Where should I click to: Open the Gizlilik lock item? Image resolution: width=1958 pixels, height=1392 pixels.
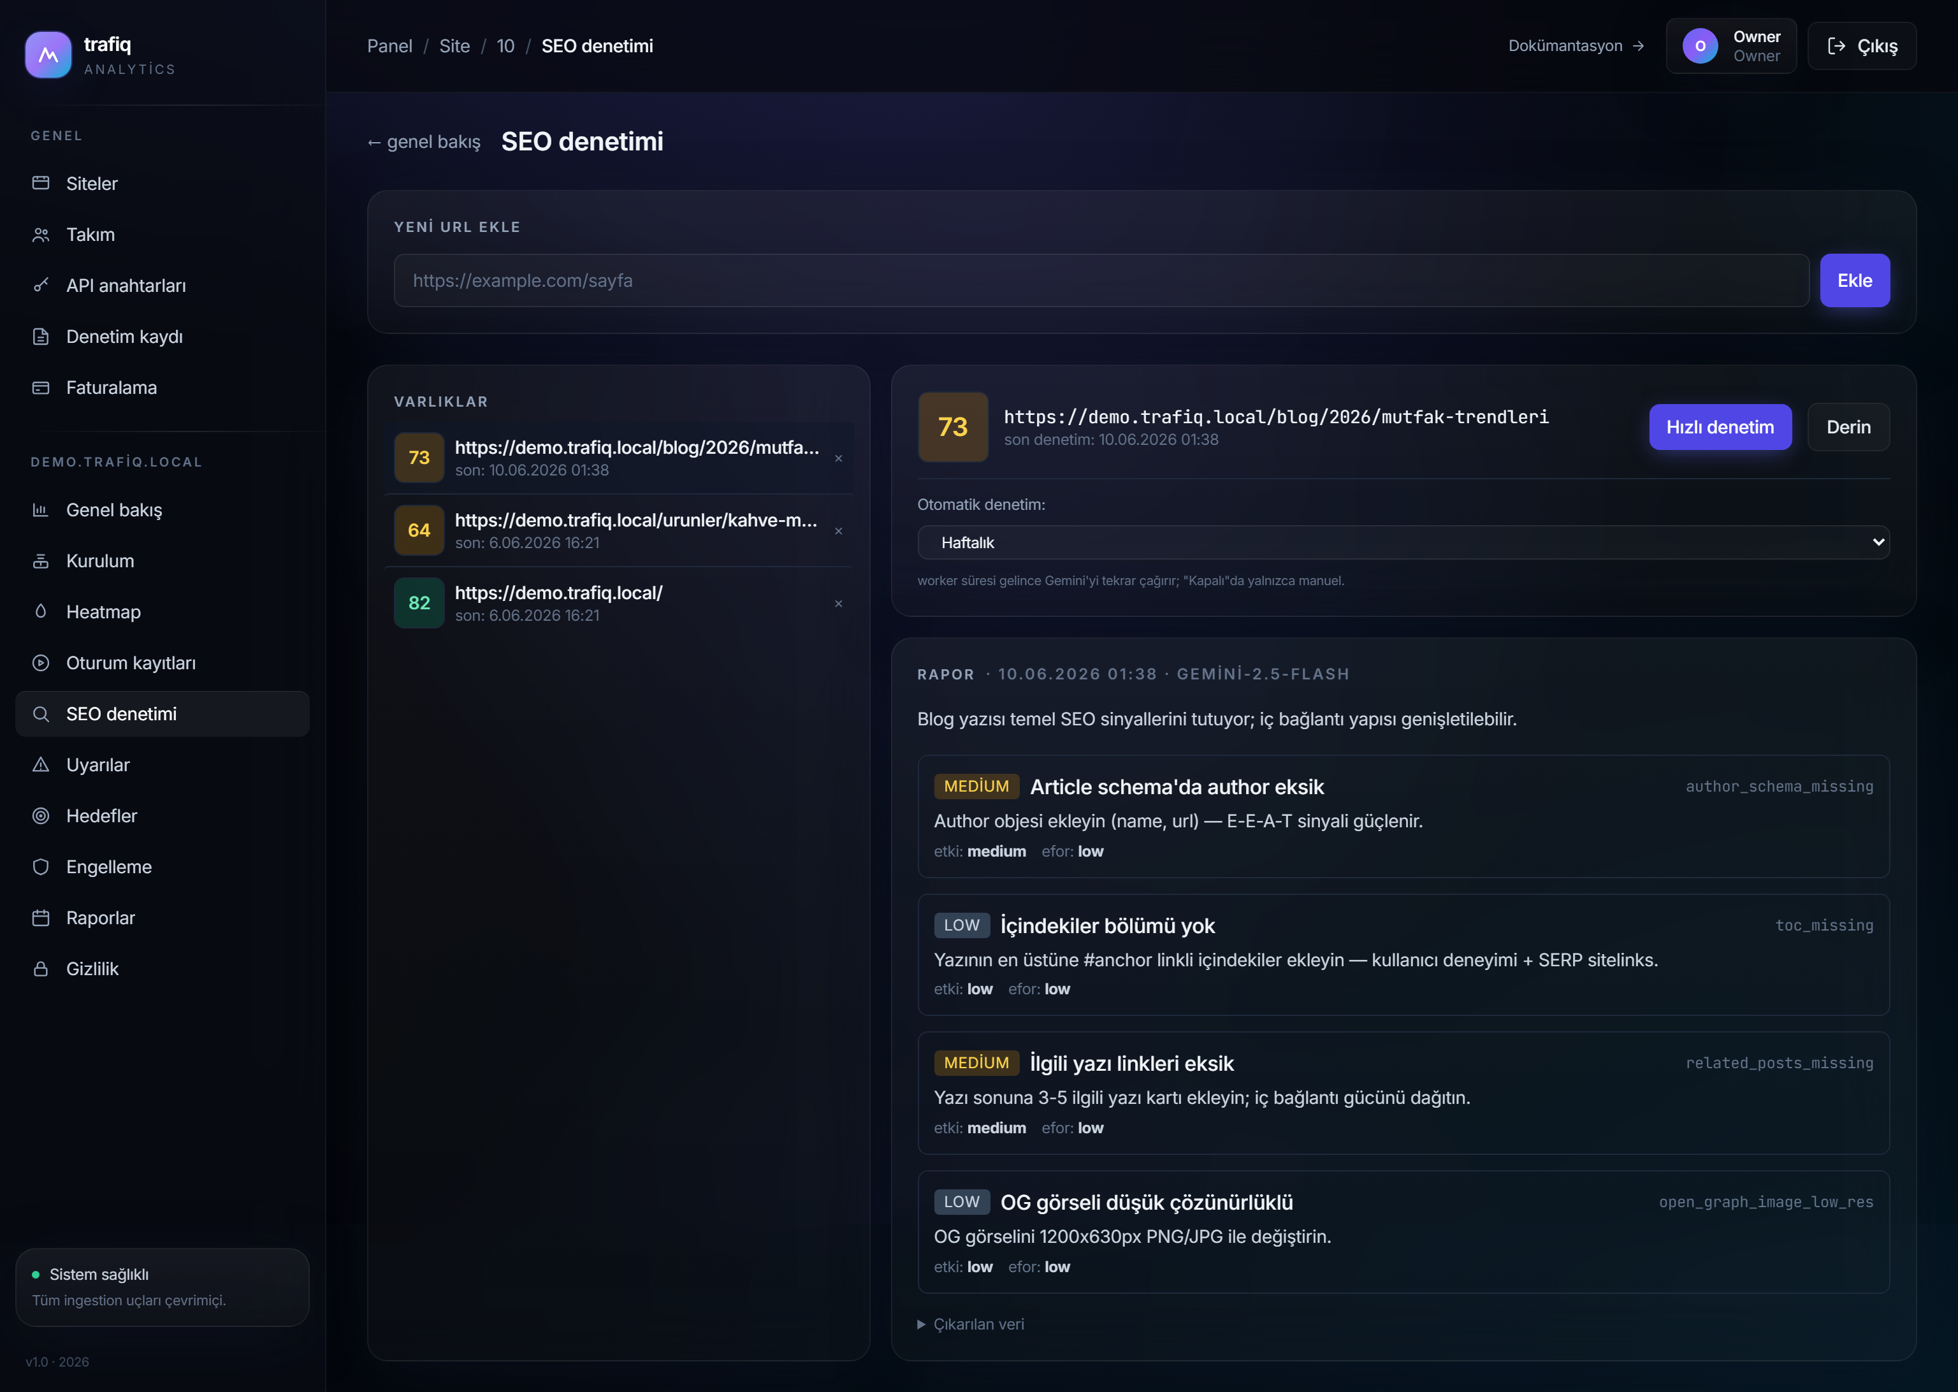[x=162, y=969]
